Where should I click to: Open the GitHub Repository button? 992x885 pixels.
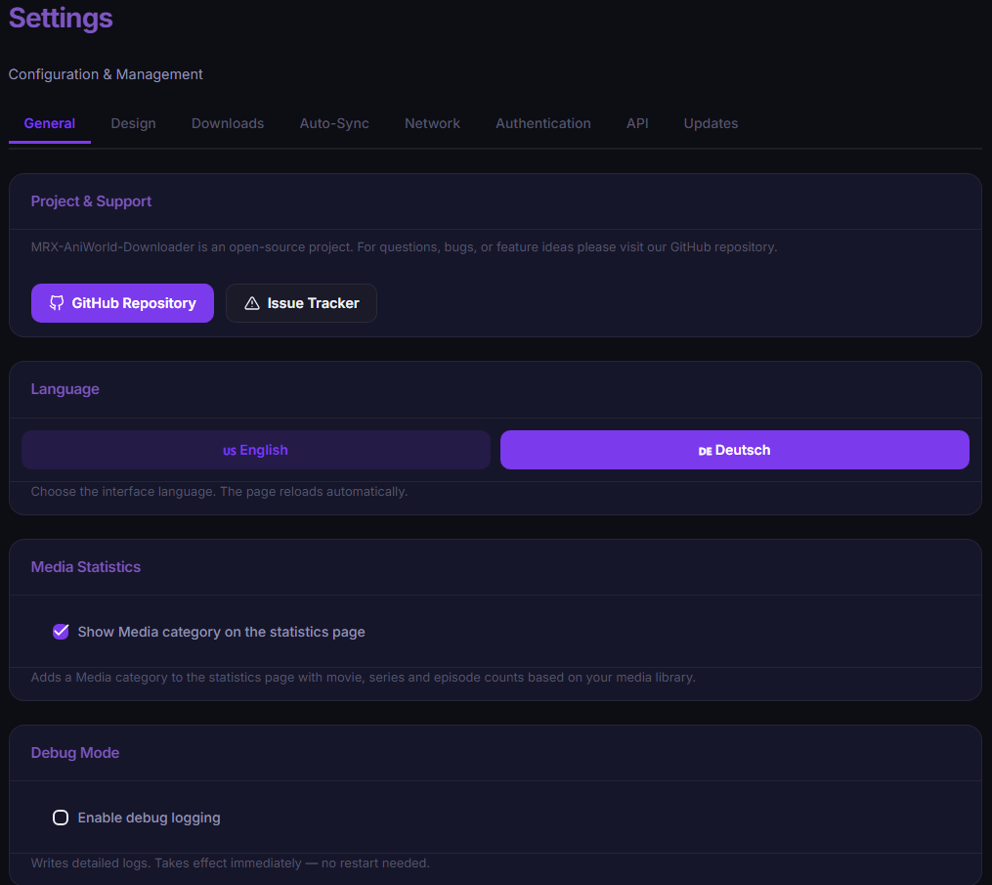[x=122, y=303]
